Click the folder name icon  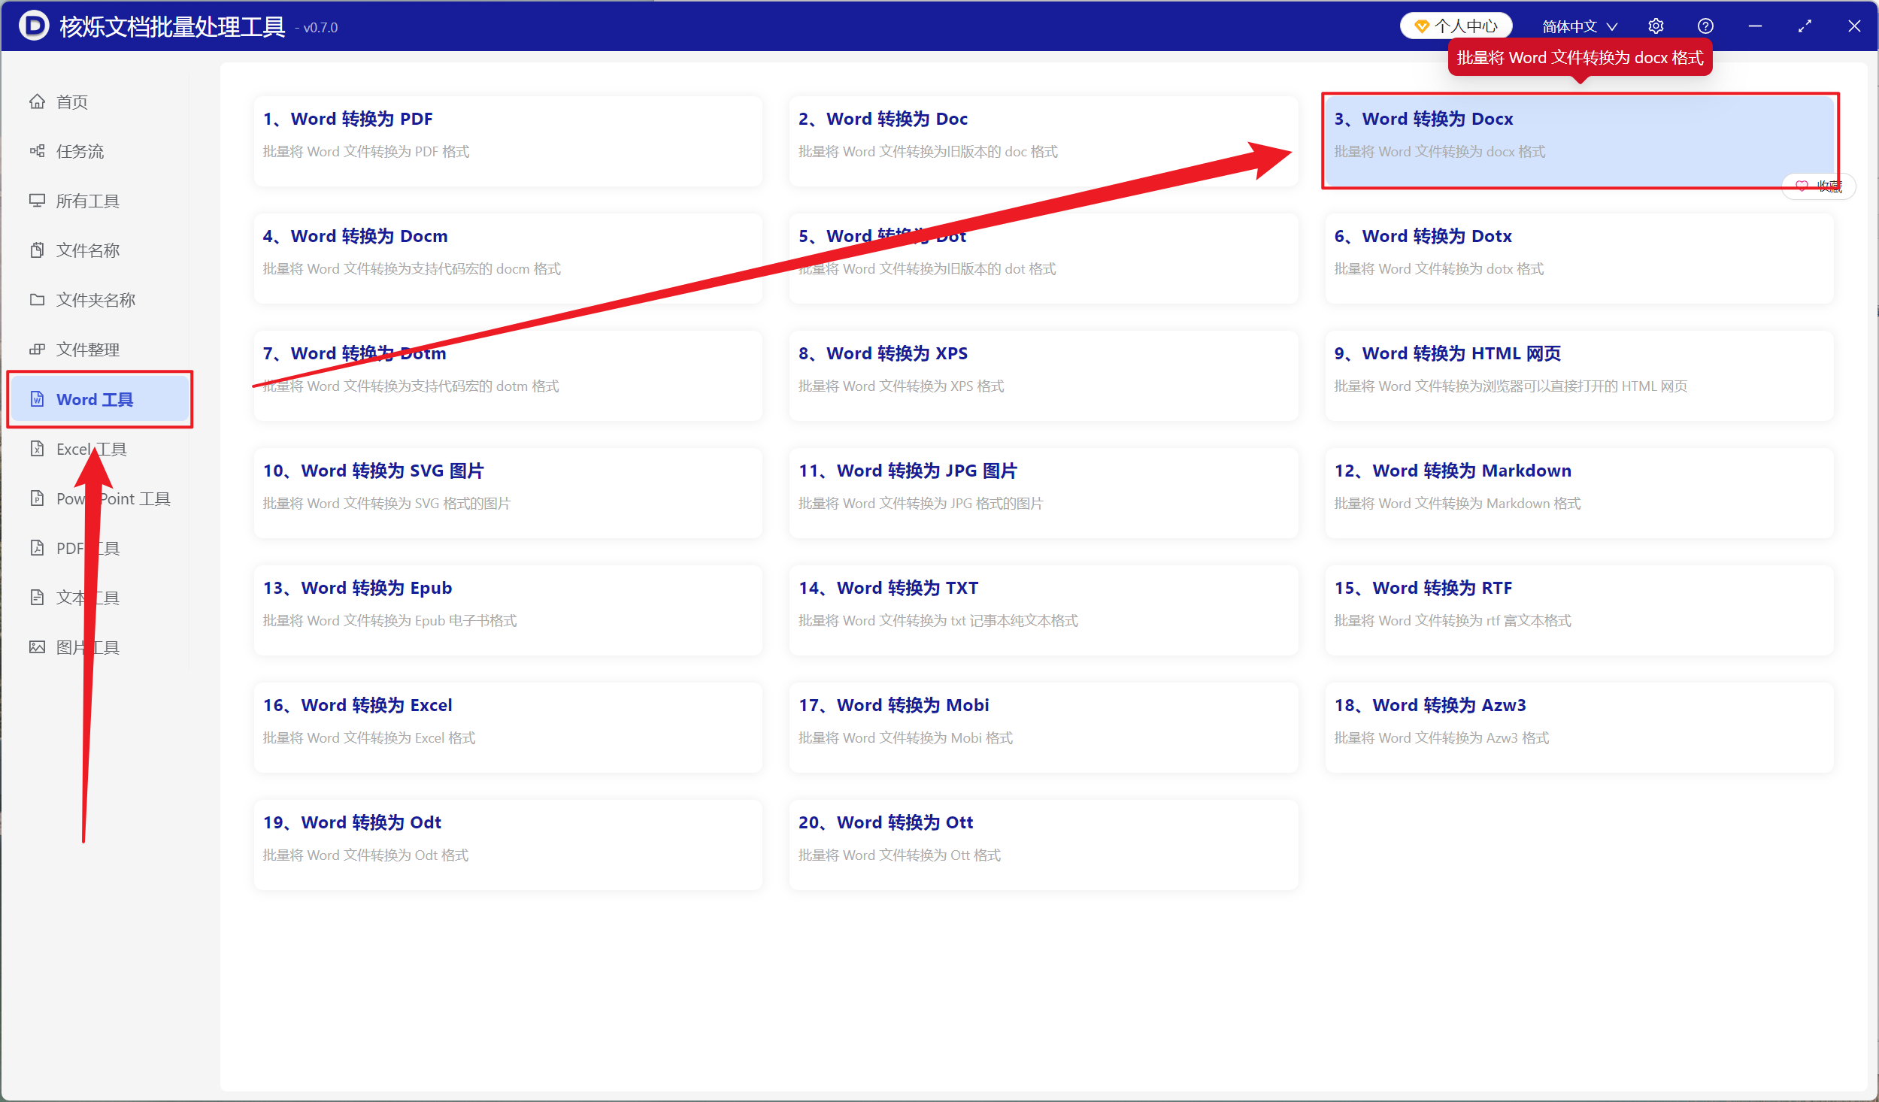tap(37, 300)
